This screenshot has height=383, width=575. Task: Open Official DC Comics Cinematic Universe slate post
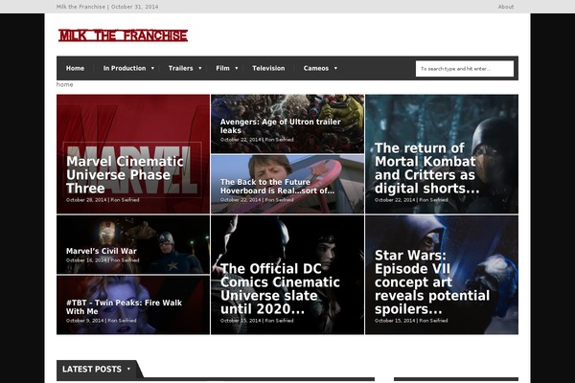pyautogui.click(x=280, y=289)
